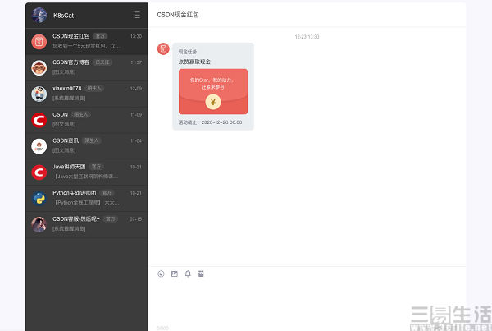492x331 pixels.
Task: Open the emoji picker icon
Action: pyautogui.click(x=161, y=274)
